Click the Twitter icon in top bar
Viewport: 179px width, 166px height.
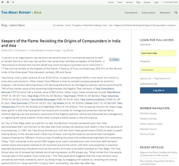(3, 2)
